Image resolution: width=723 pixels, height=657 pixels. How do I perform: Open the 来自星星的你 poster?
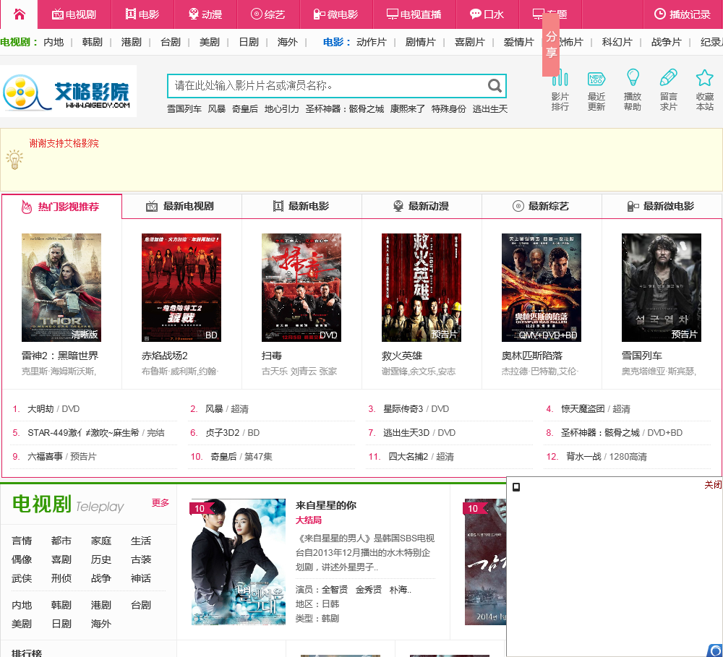(x=239, y=562)
